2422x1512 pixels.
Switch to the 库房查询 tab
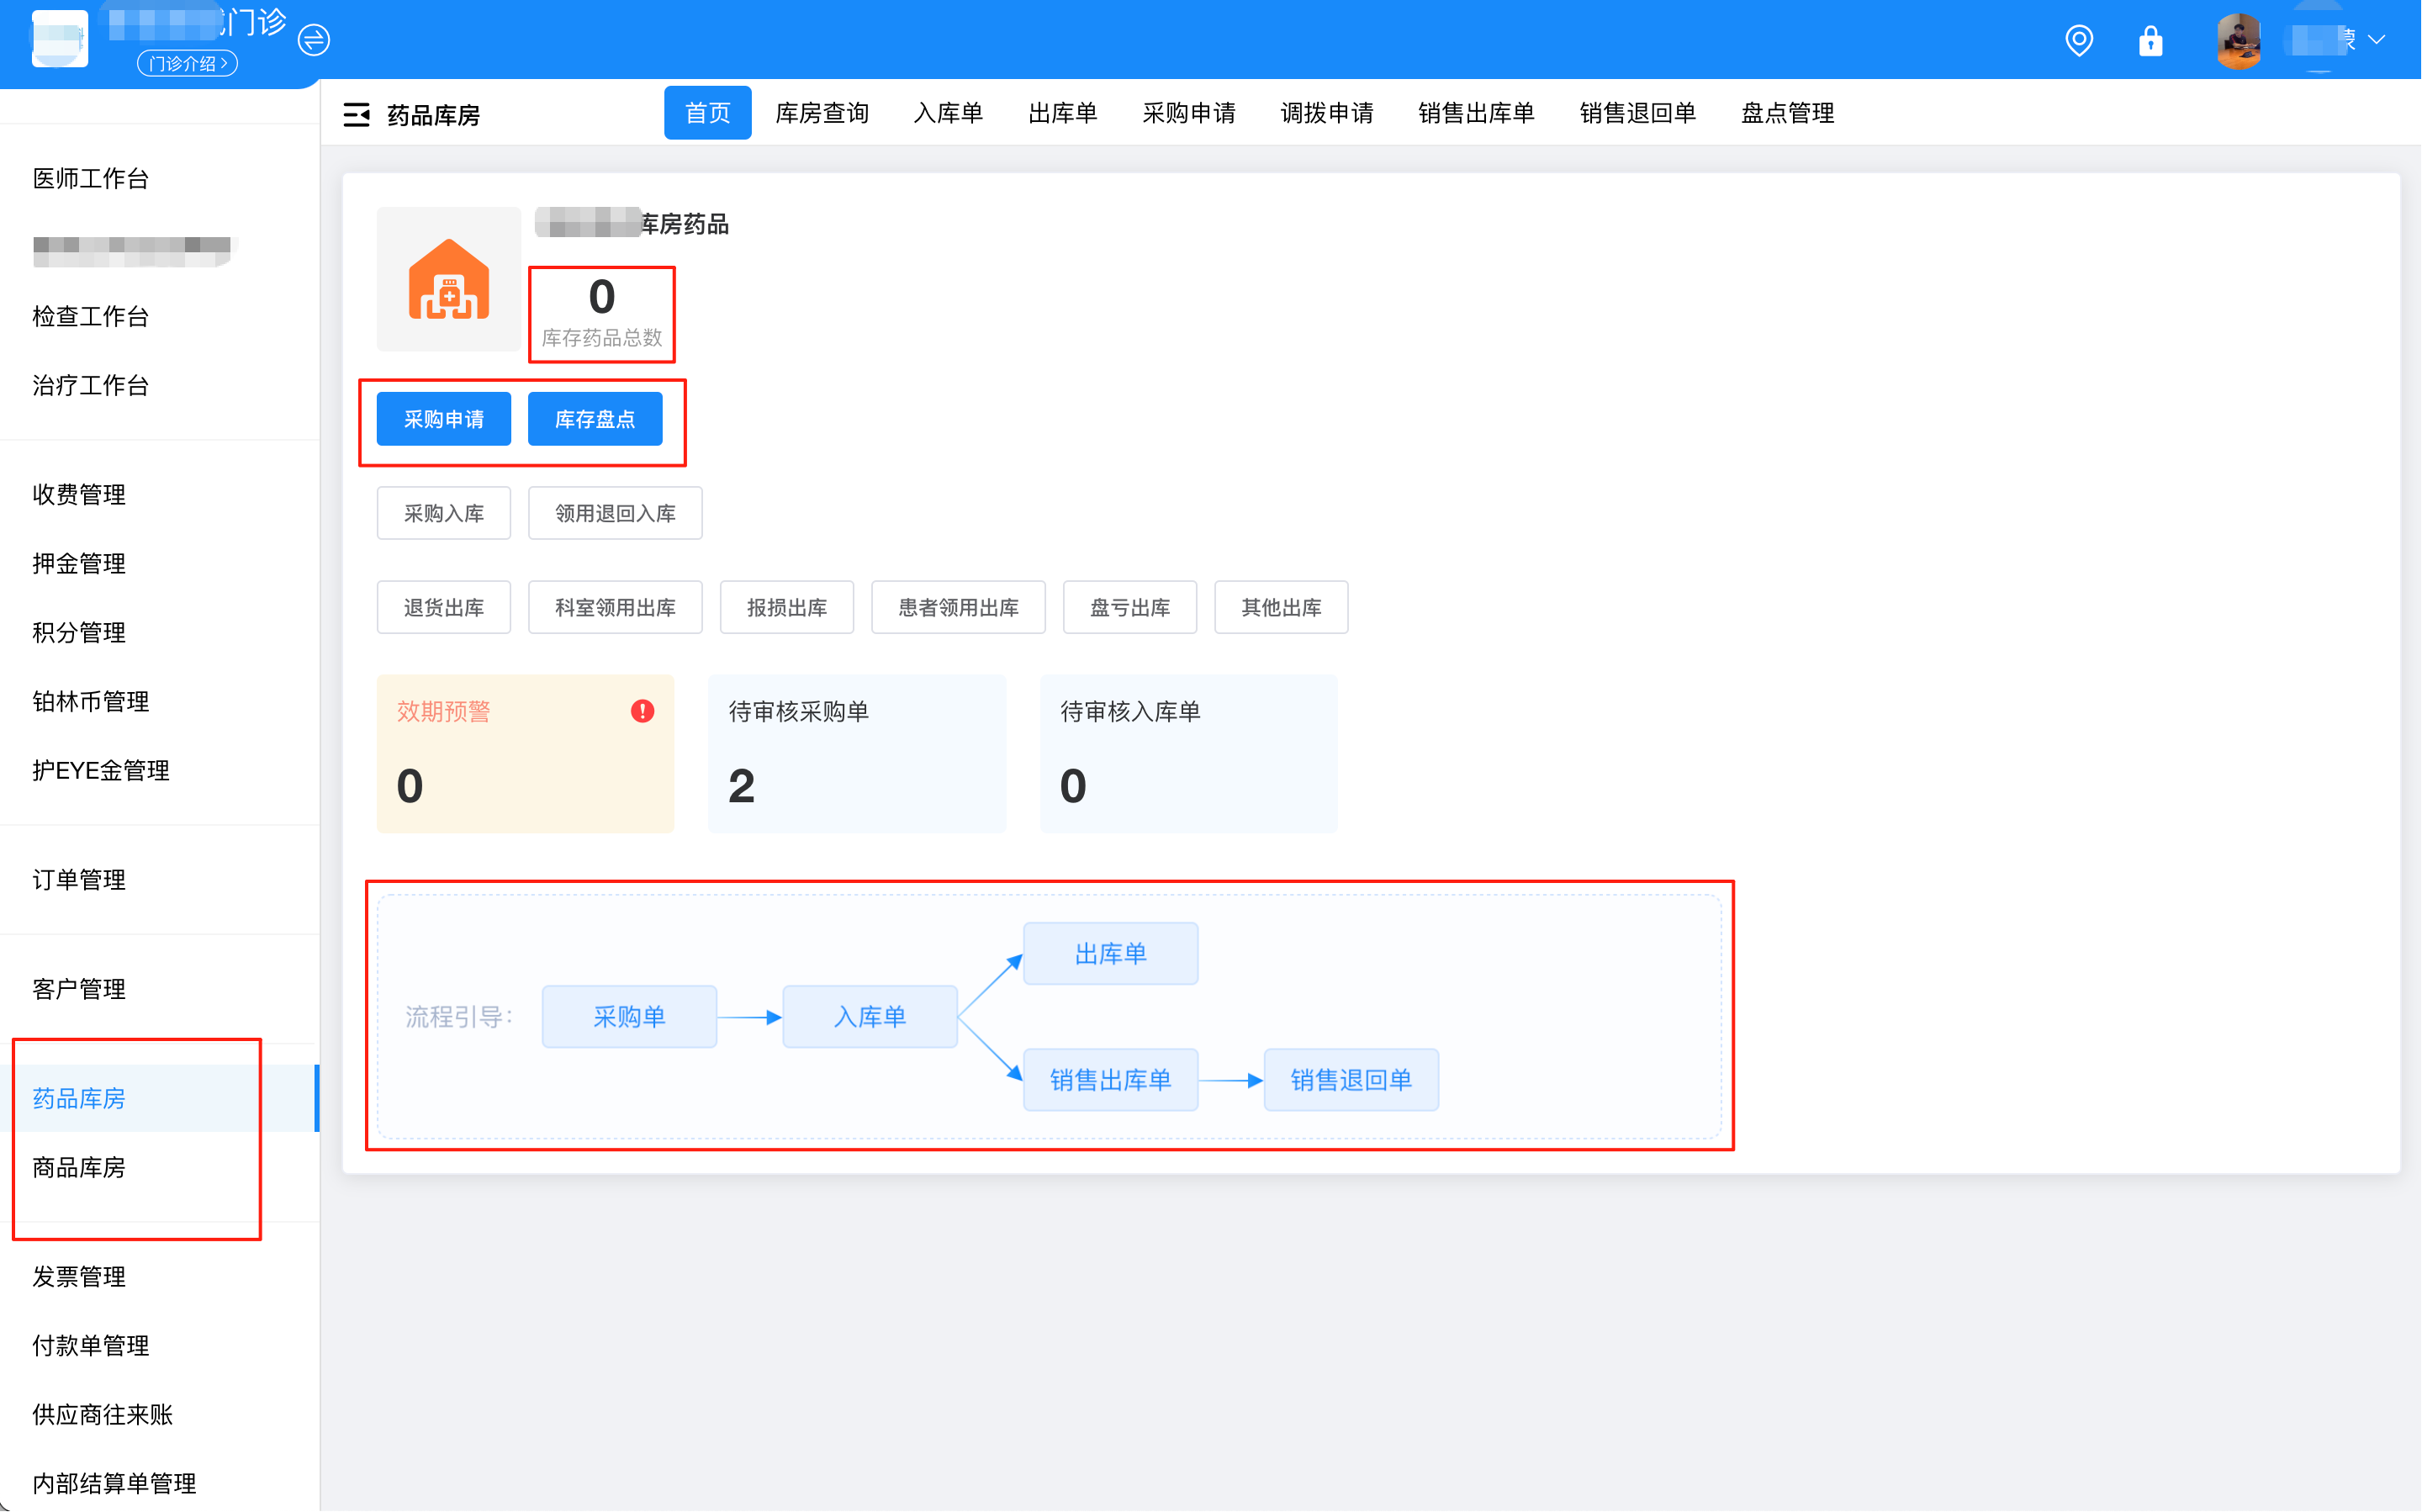tap(821, 113)
